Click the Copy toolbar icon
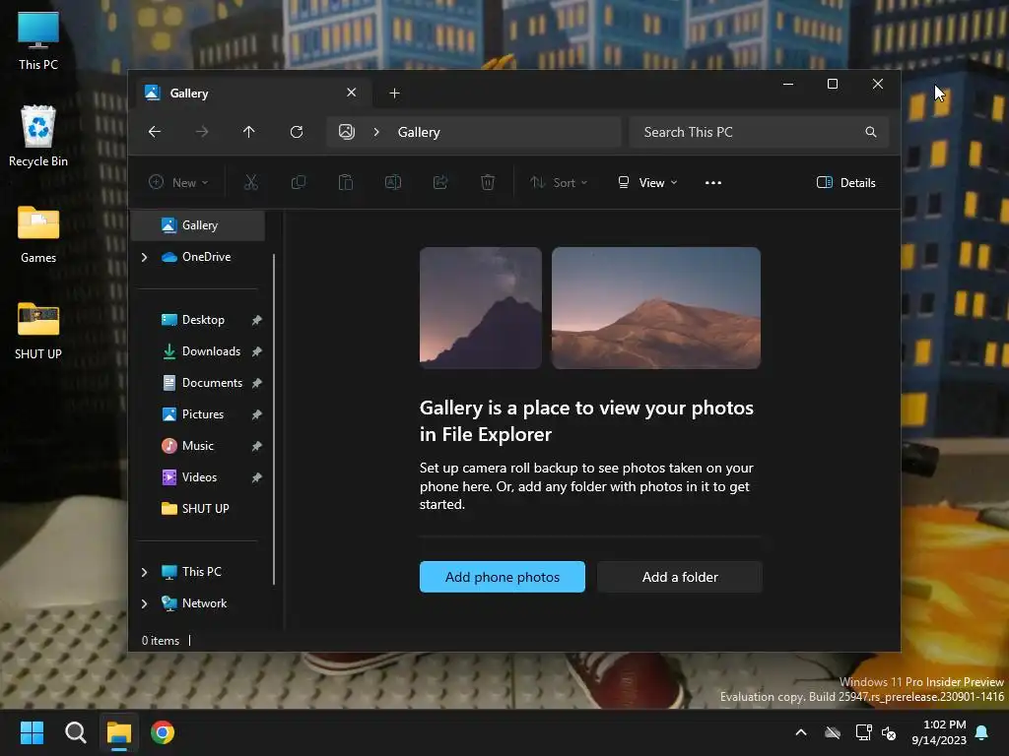This screenshot has height=756, width=1009. point(299,182)
